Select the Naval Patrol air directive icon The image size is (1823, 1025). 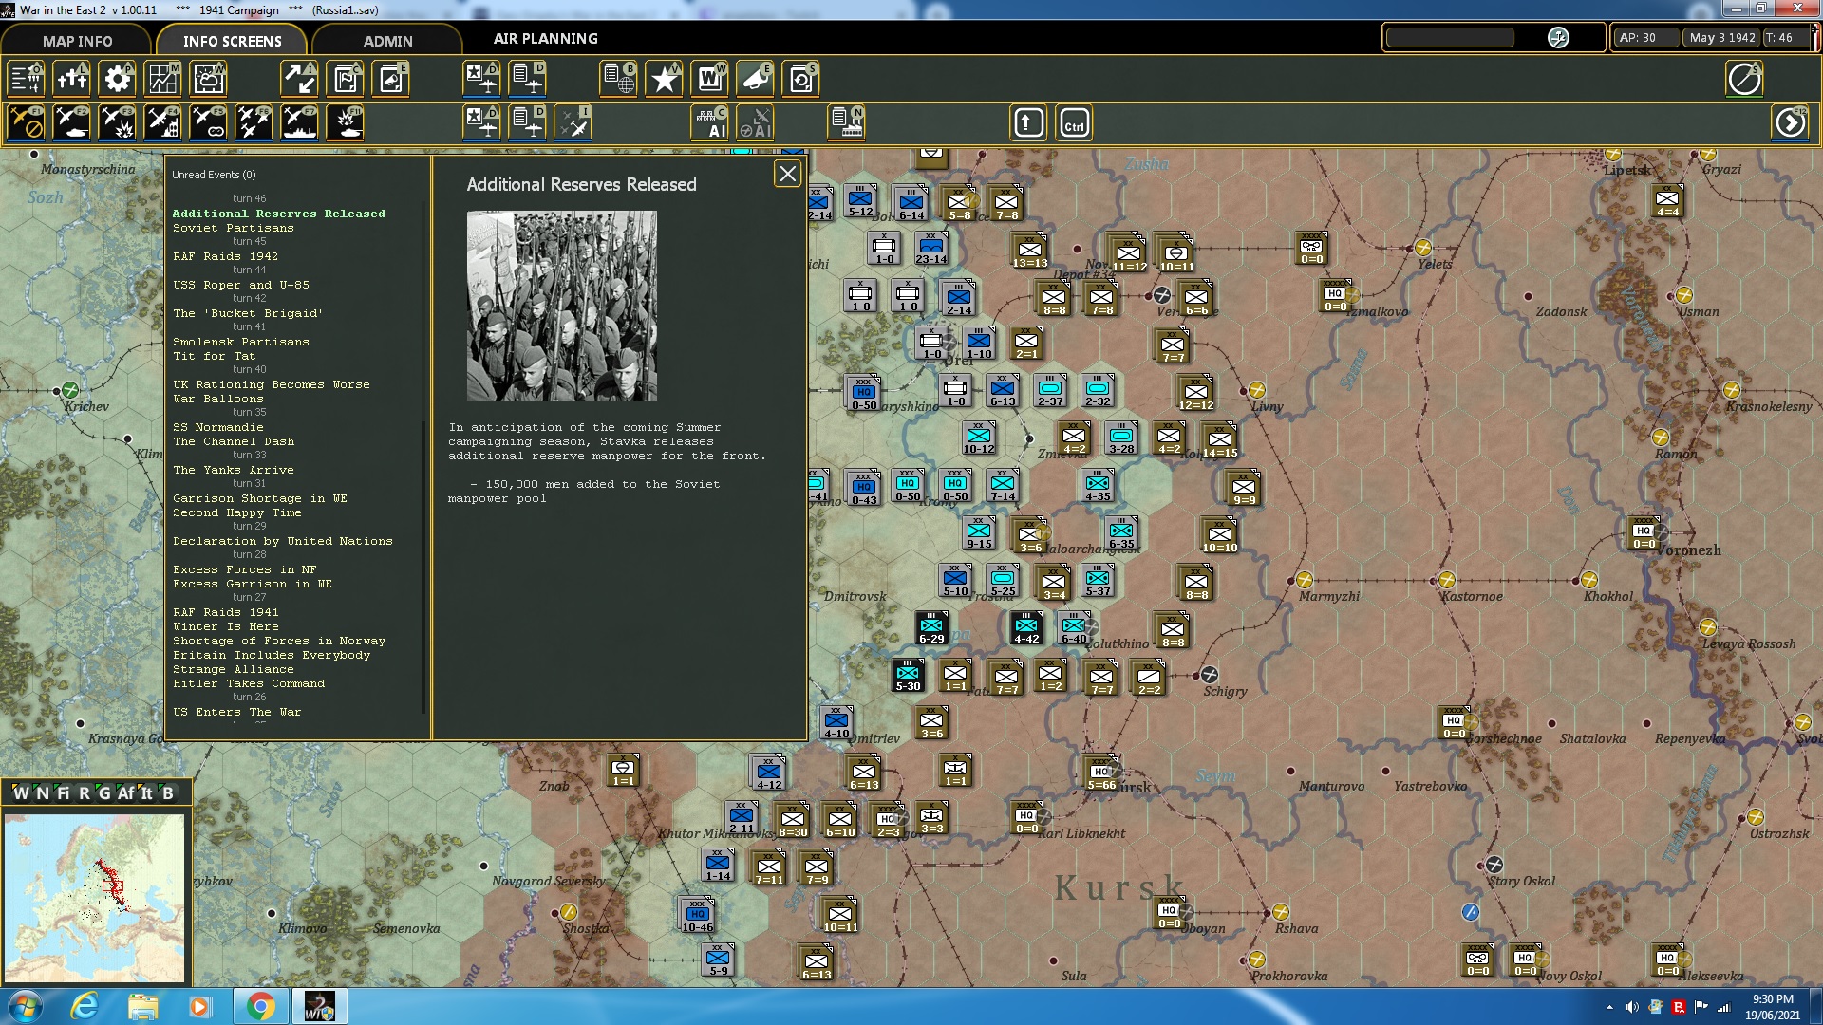click(x=299, y=121)
